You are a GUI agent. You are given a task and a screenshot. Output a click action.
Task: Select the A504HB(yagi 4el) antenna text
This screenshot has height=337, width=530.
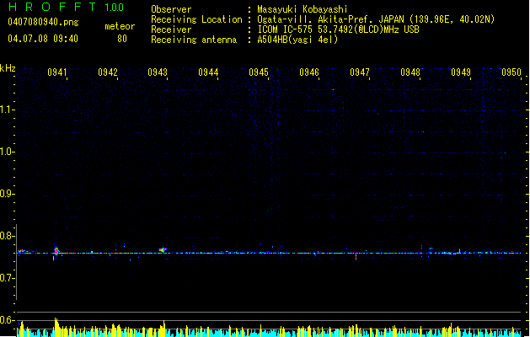tap(297, 40)
